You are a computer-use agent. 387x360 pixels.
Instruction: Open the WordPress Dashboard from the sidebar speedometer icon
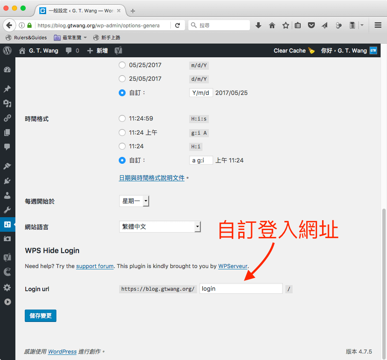(x=7, y=68)
